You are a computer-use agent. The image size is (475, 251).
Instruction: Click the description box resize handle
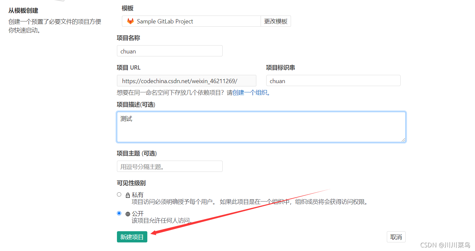[403, 140]
